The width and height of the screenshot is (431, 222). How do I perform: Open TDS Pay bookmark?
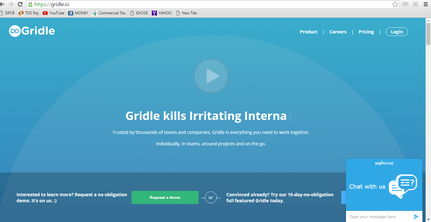29,13
